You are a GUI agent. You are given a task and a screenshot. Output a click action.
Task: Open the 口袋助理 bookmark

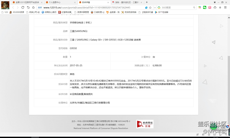click(98, 12)
